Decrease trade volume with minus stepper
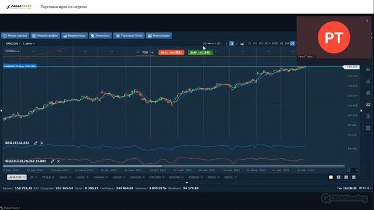 click(x=138, y=52)
